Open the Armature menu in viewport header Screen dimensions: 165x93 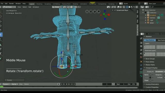coord(36,7)
